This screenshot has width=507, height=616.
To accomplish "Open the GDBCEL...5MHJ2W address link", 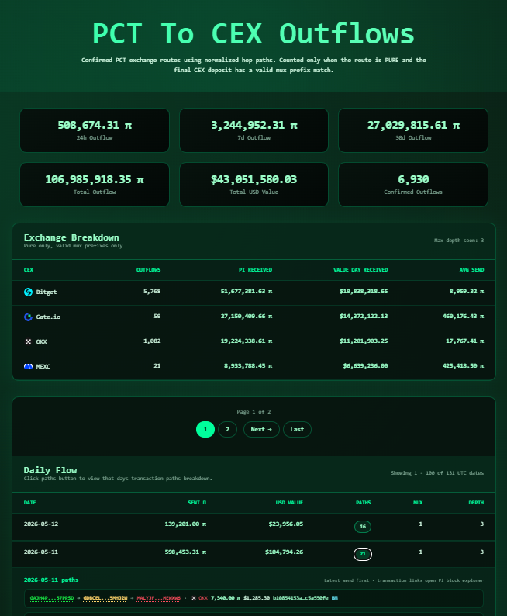I will click(x=105, y=598).
